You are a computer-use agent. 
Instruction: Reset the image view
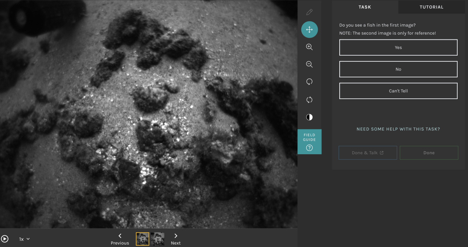[x=309, y=100]
